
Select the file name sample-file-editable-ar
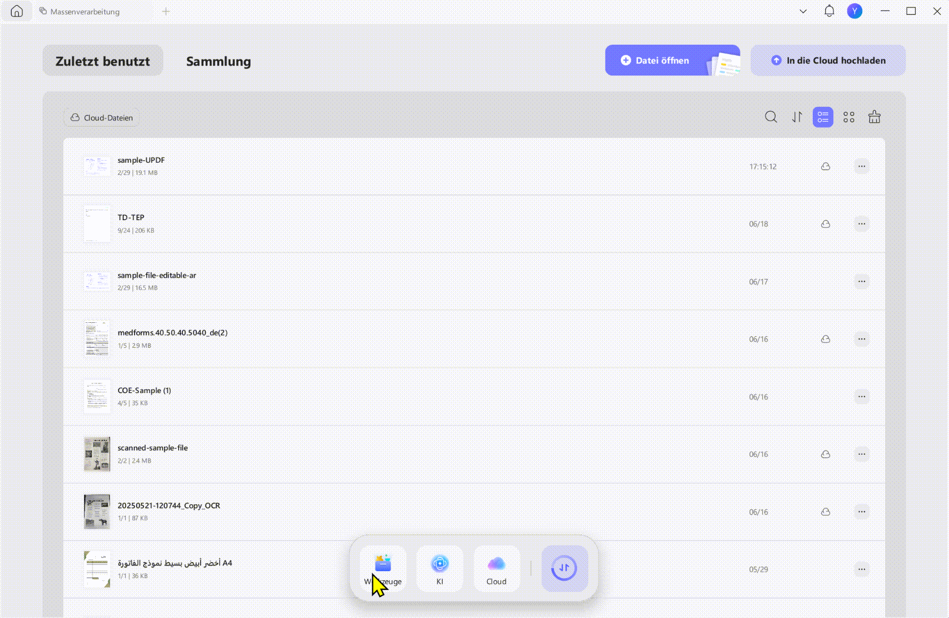(156, 275)
